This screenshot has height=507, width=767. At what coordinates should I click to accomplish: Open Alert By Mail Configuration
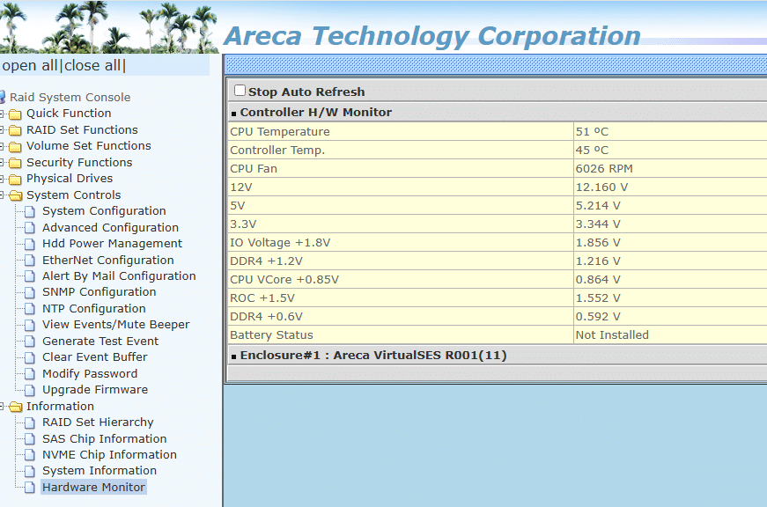click(x=119, y=276)
